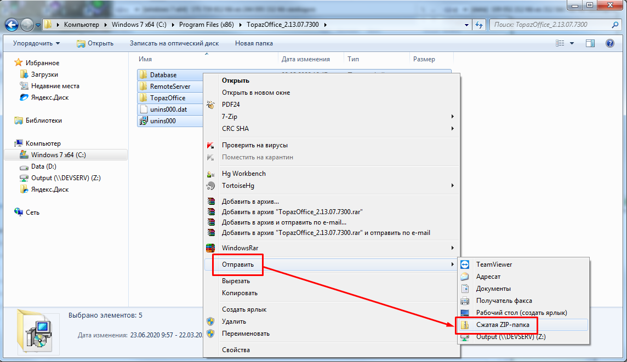The image size is (627, 362).
Task: Change view using the view icon
Action: coord(560,43)
